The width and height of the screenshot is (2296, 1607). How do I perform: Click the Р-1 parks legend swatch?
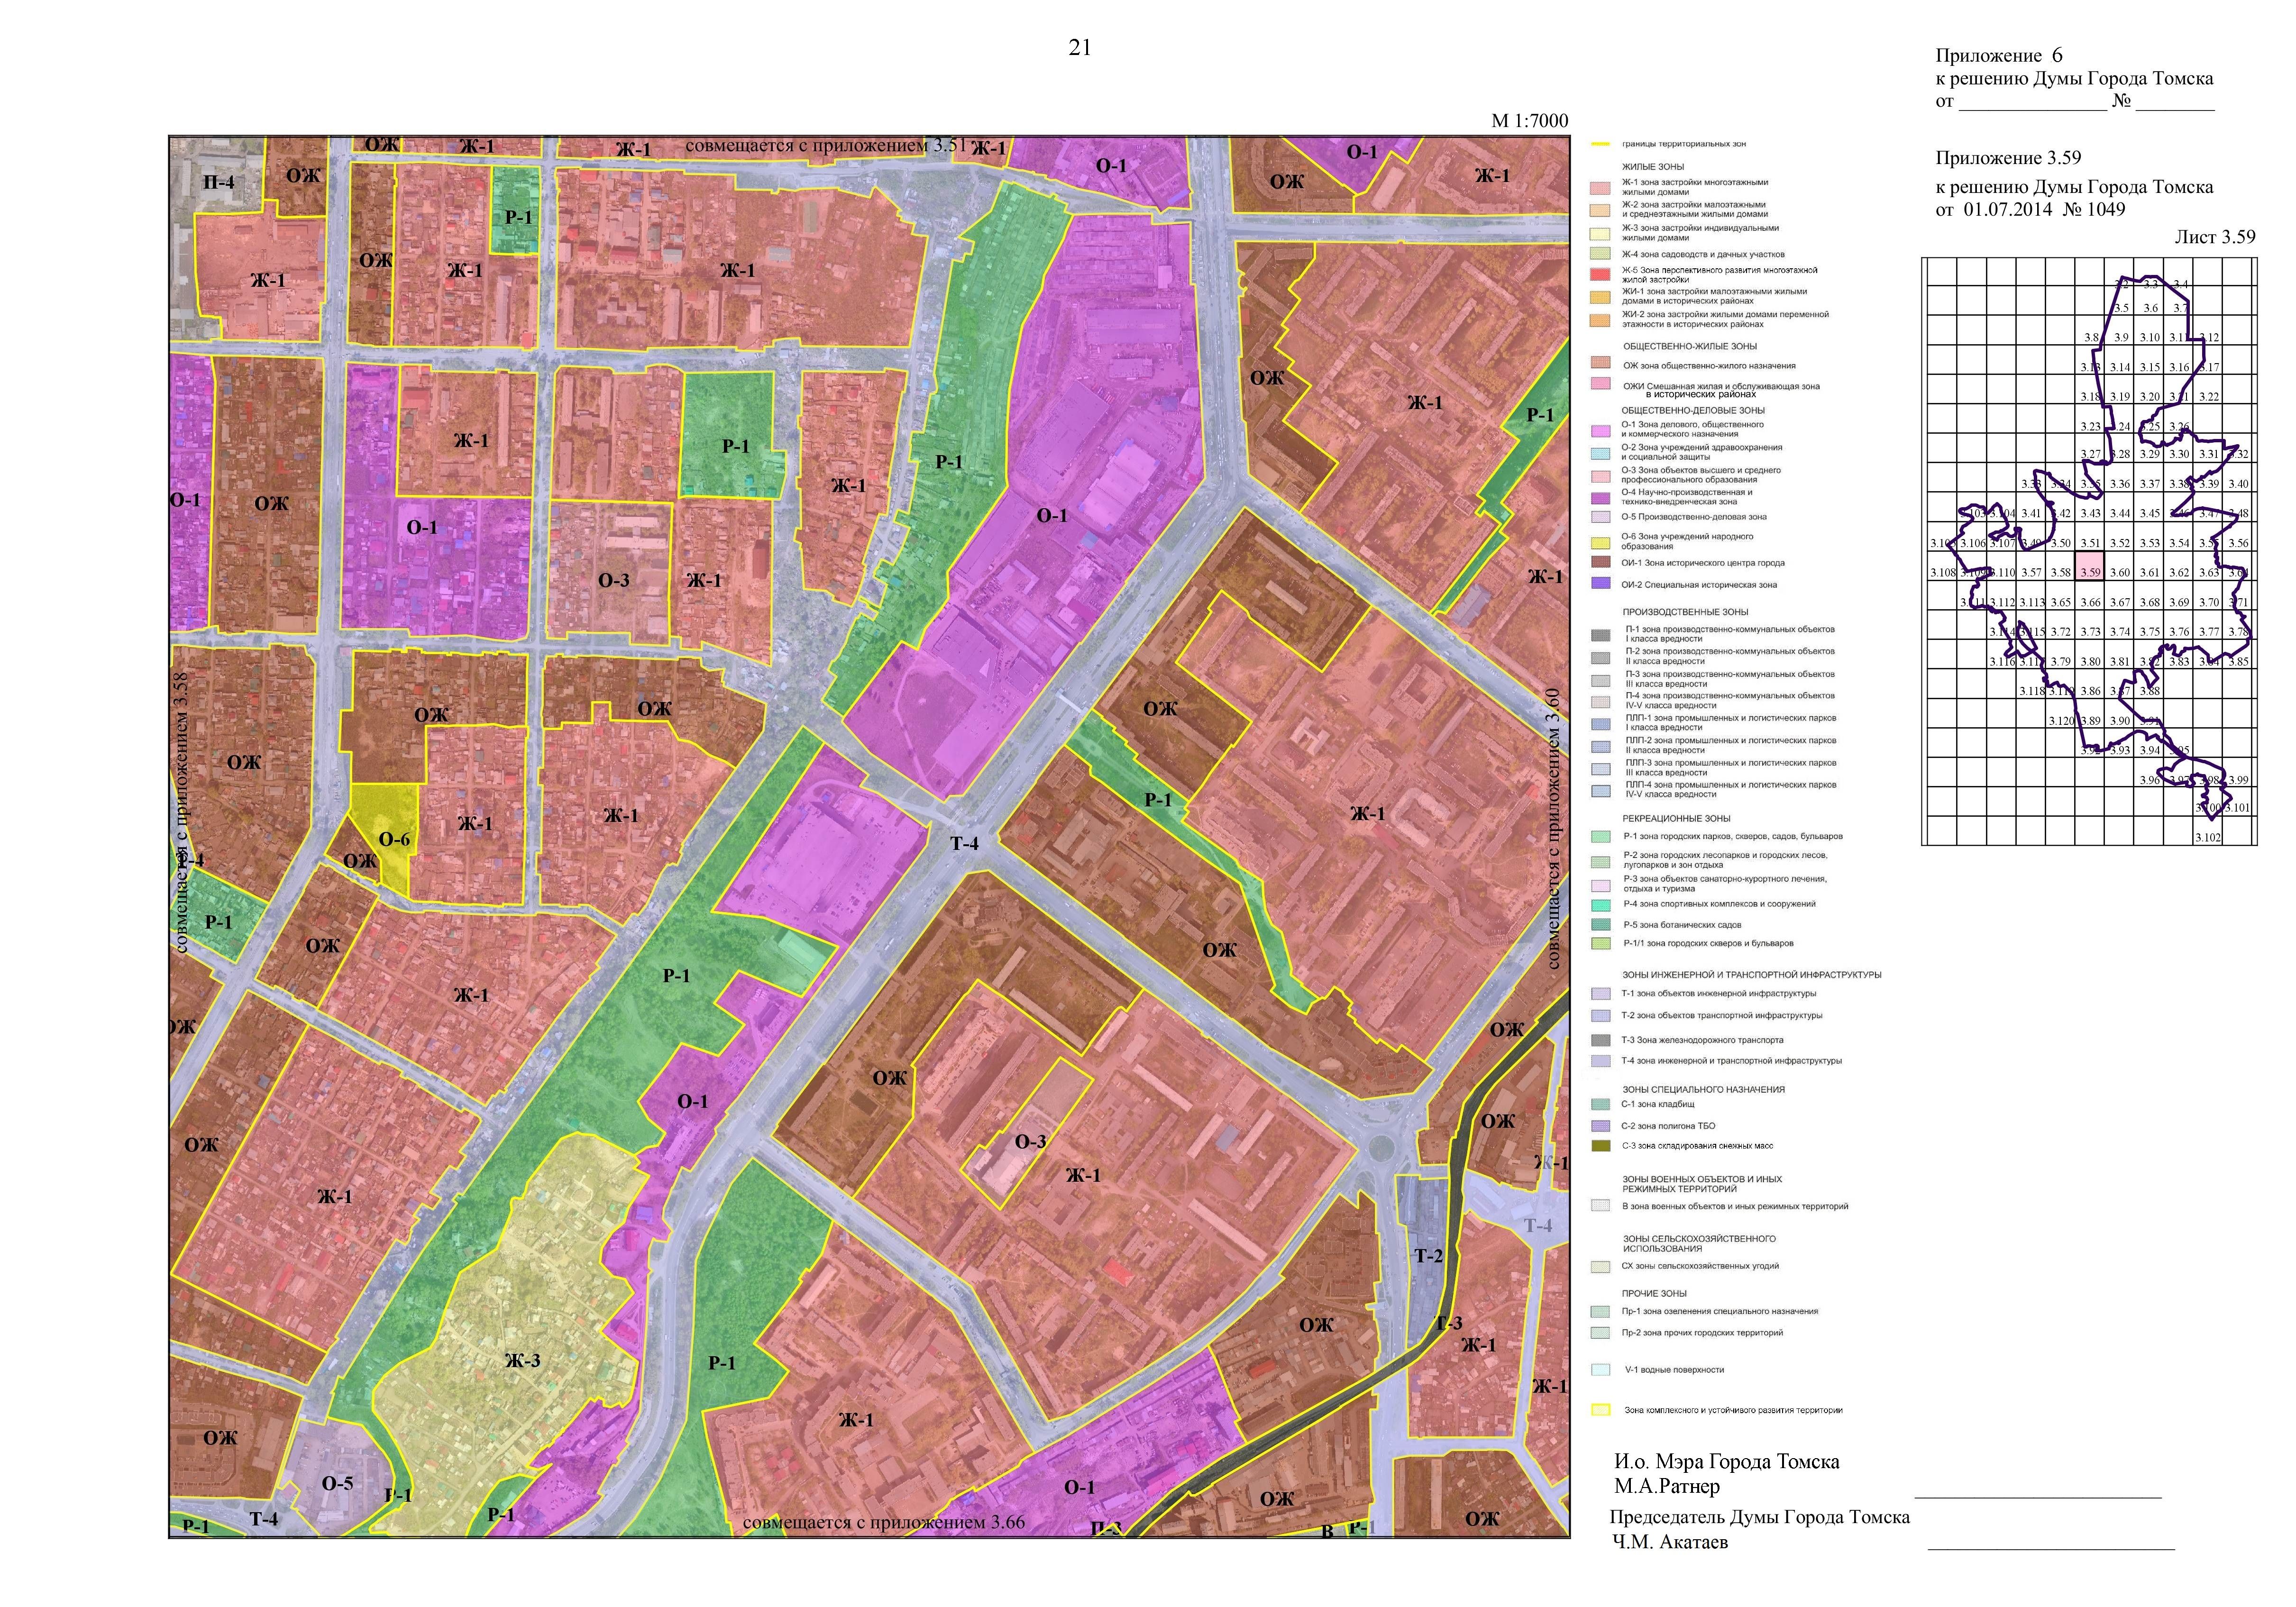pos(1600,836)
